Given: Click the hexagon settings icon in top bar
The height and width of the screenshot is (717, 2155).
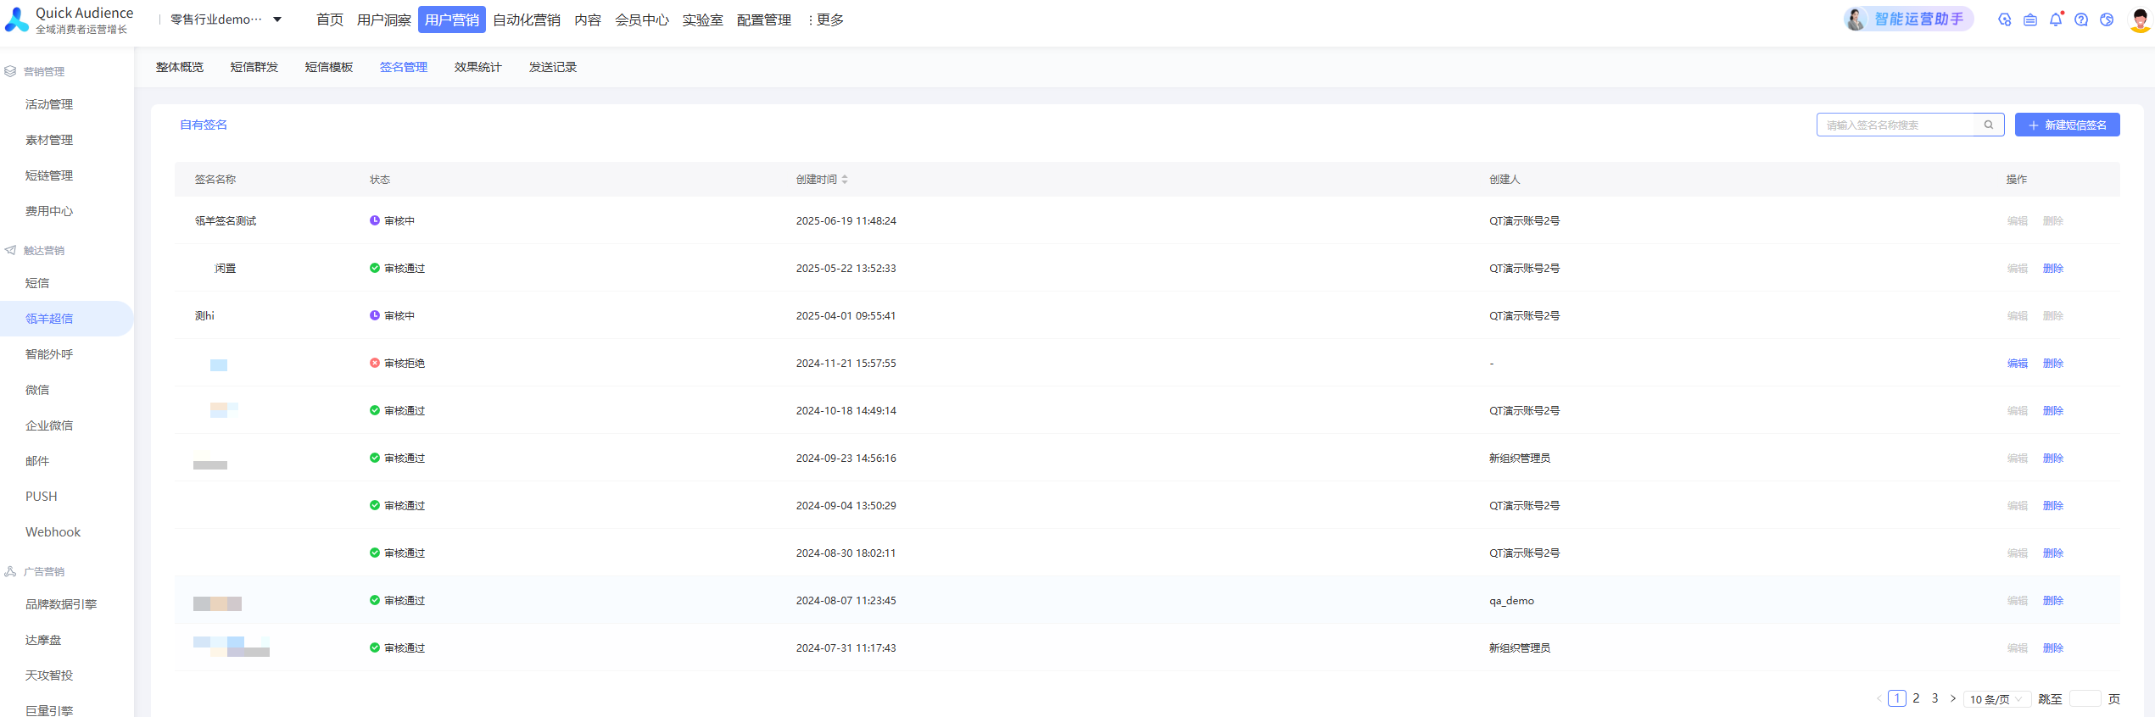Looking at the screenshot, I should point(2005,19).
